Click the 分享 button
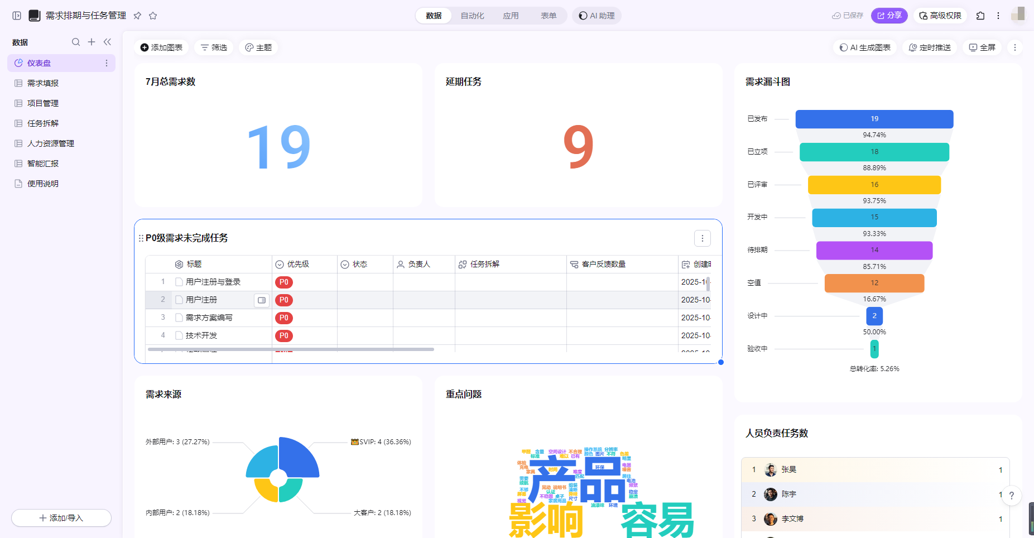The image size is (1034, 538). (x=889, y=16)
